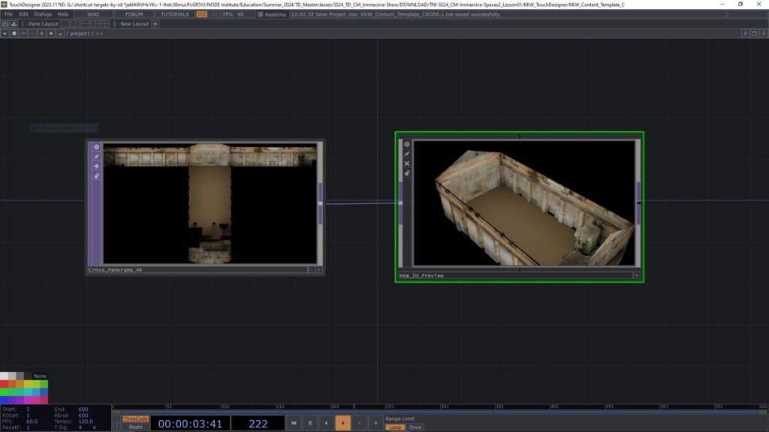Click the WIKI button
Viewport: 769px width, 432px height.
(x=93, y=14)
